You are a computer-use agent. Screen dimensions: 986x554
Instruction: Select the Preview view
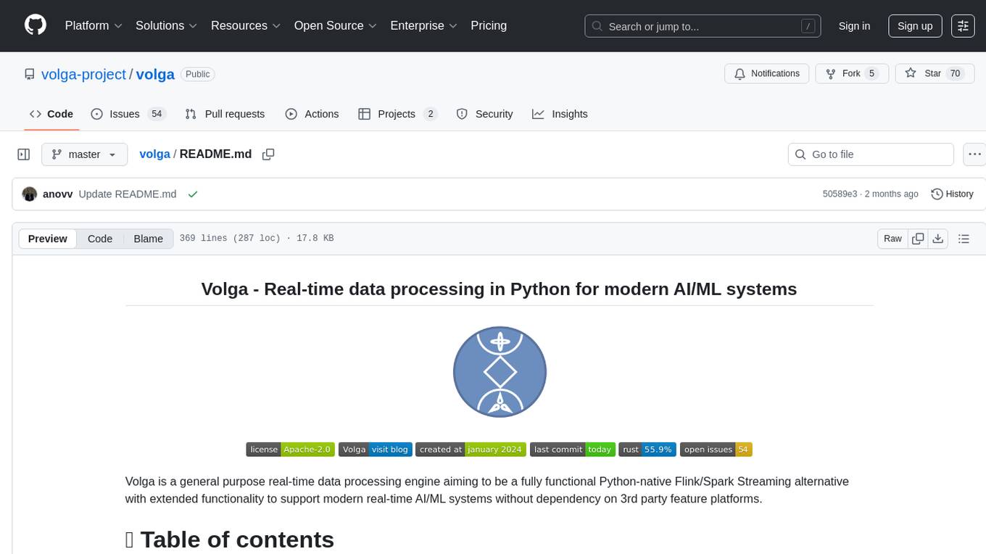48,239
